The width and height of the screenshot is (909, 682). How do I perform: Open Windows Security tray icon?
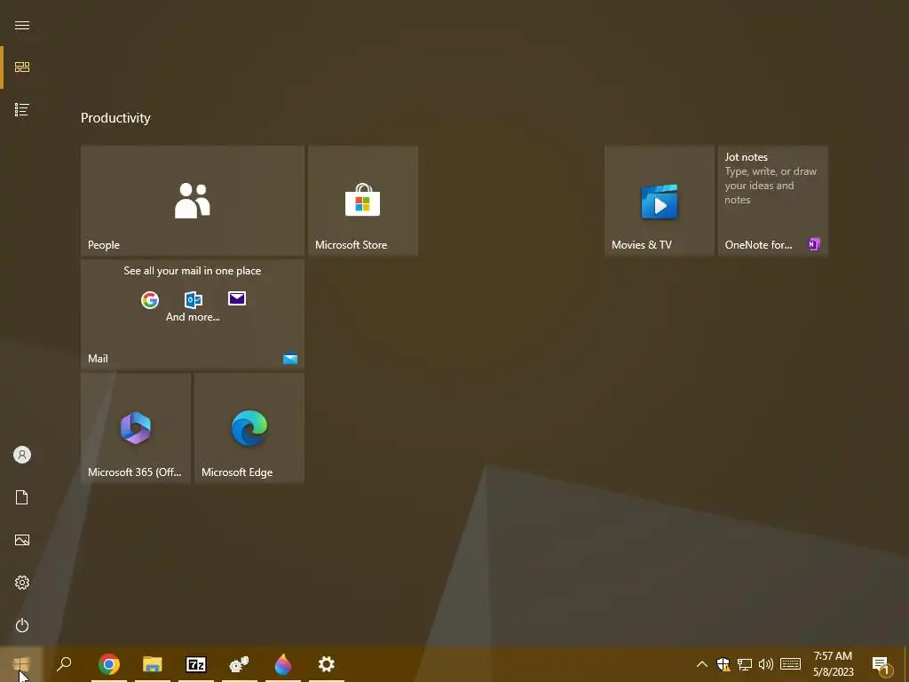coord(723,664)
